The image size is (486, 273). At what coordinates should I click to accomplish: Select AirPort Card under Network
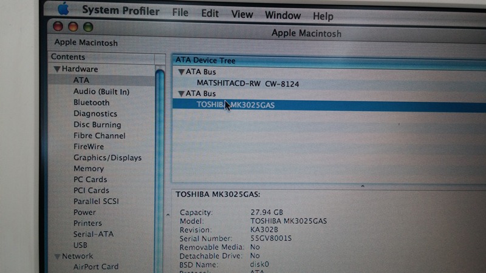click(x=96, y=266)
